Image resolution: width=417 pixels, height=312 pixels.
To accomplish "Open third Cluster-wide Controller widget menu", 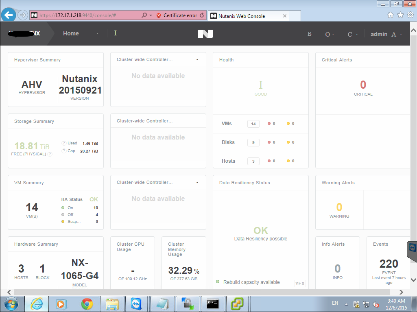I will tap(197, 183).
